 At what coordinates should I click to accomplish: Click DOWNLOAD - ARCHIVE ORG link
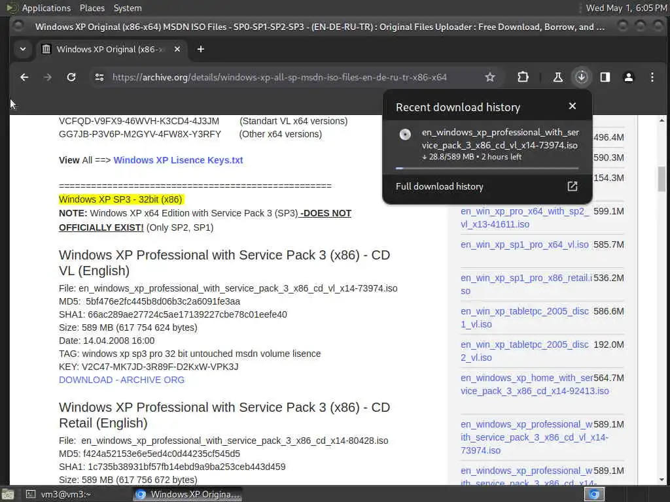coord(122,380)
